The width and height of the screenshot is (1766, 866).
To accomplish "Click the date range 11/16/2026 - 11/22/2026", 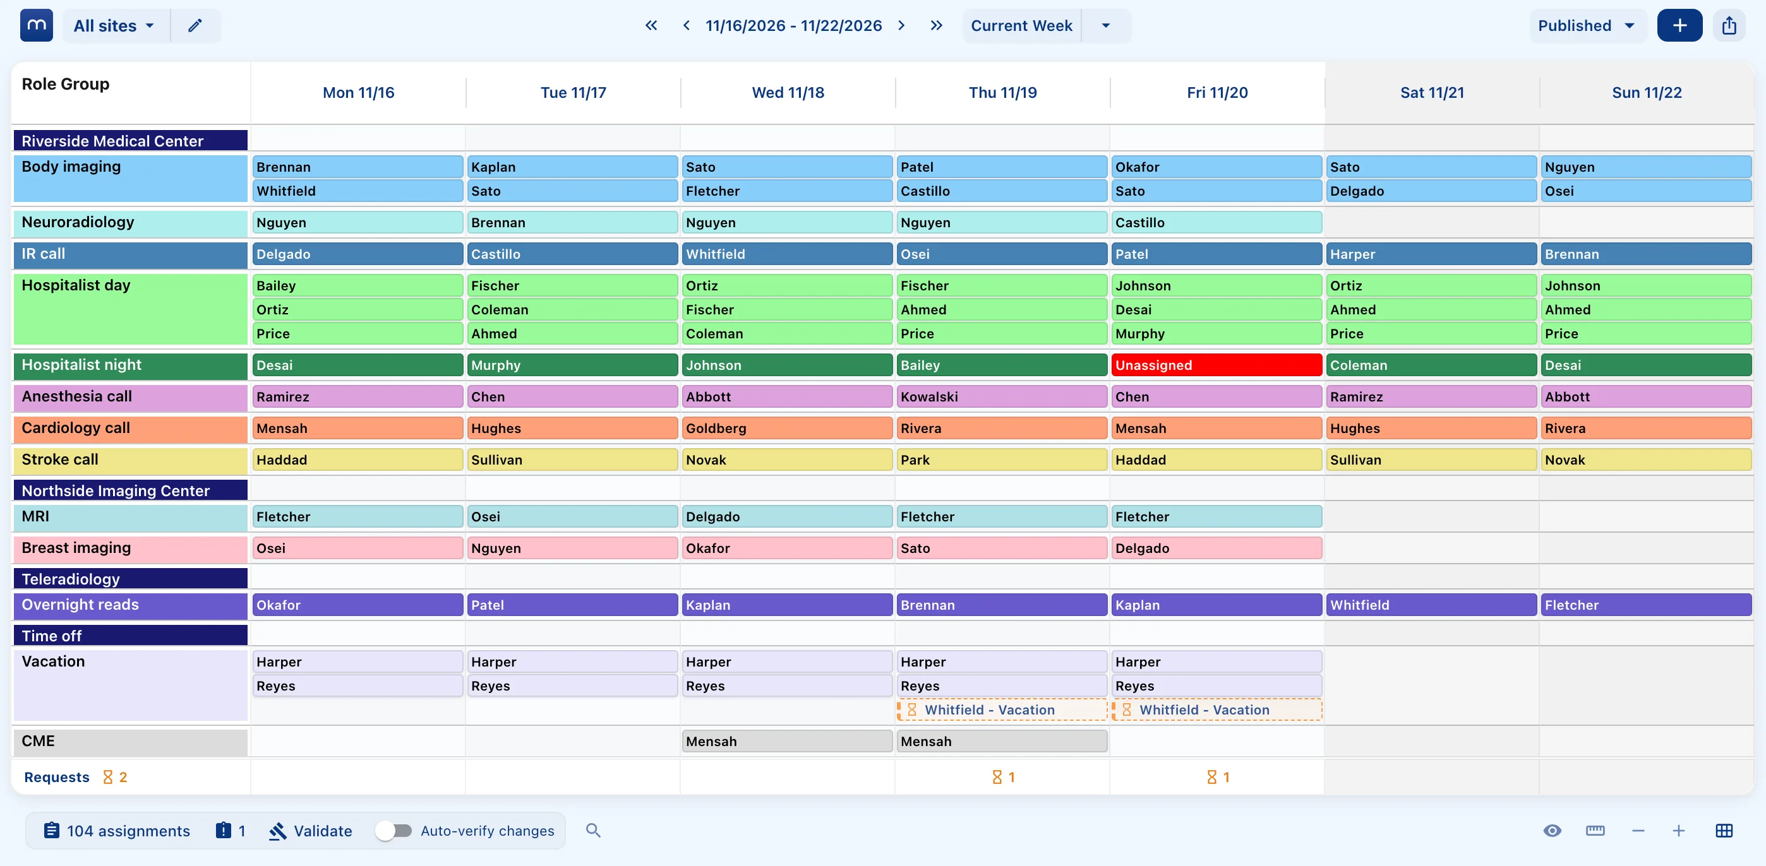I will coord(794,25).
